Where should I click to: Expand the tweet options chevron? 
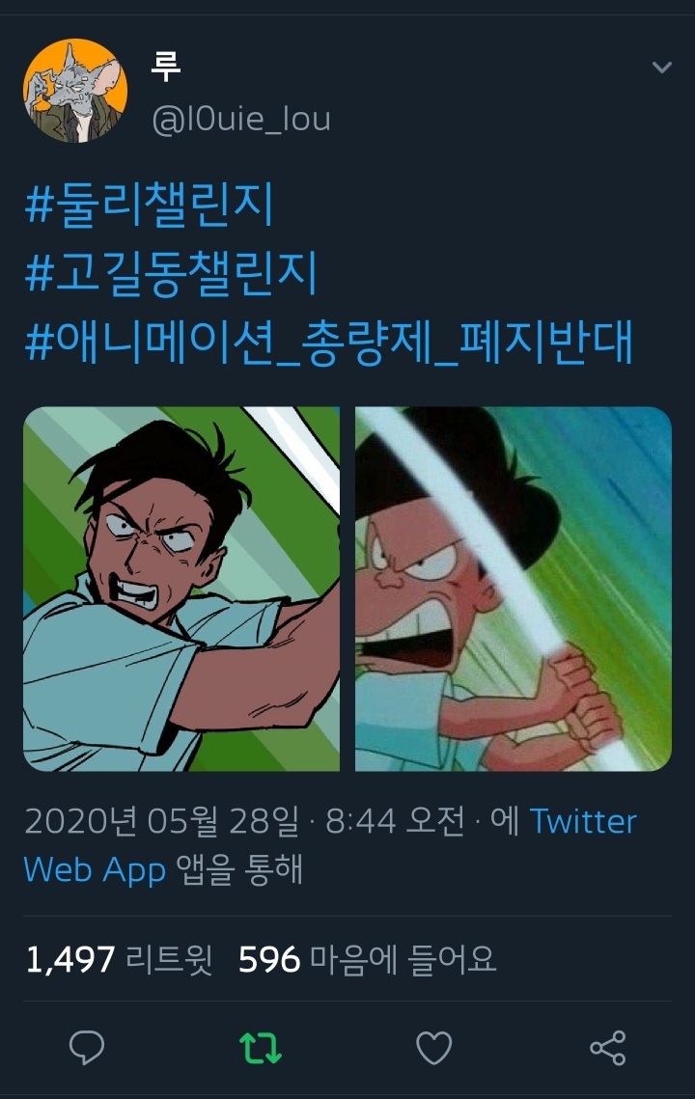662,68
